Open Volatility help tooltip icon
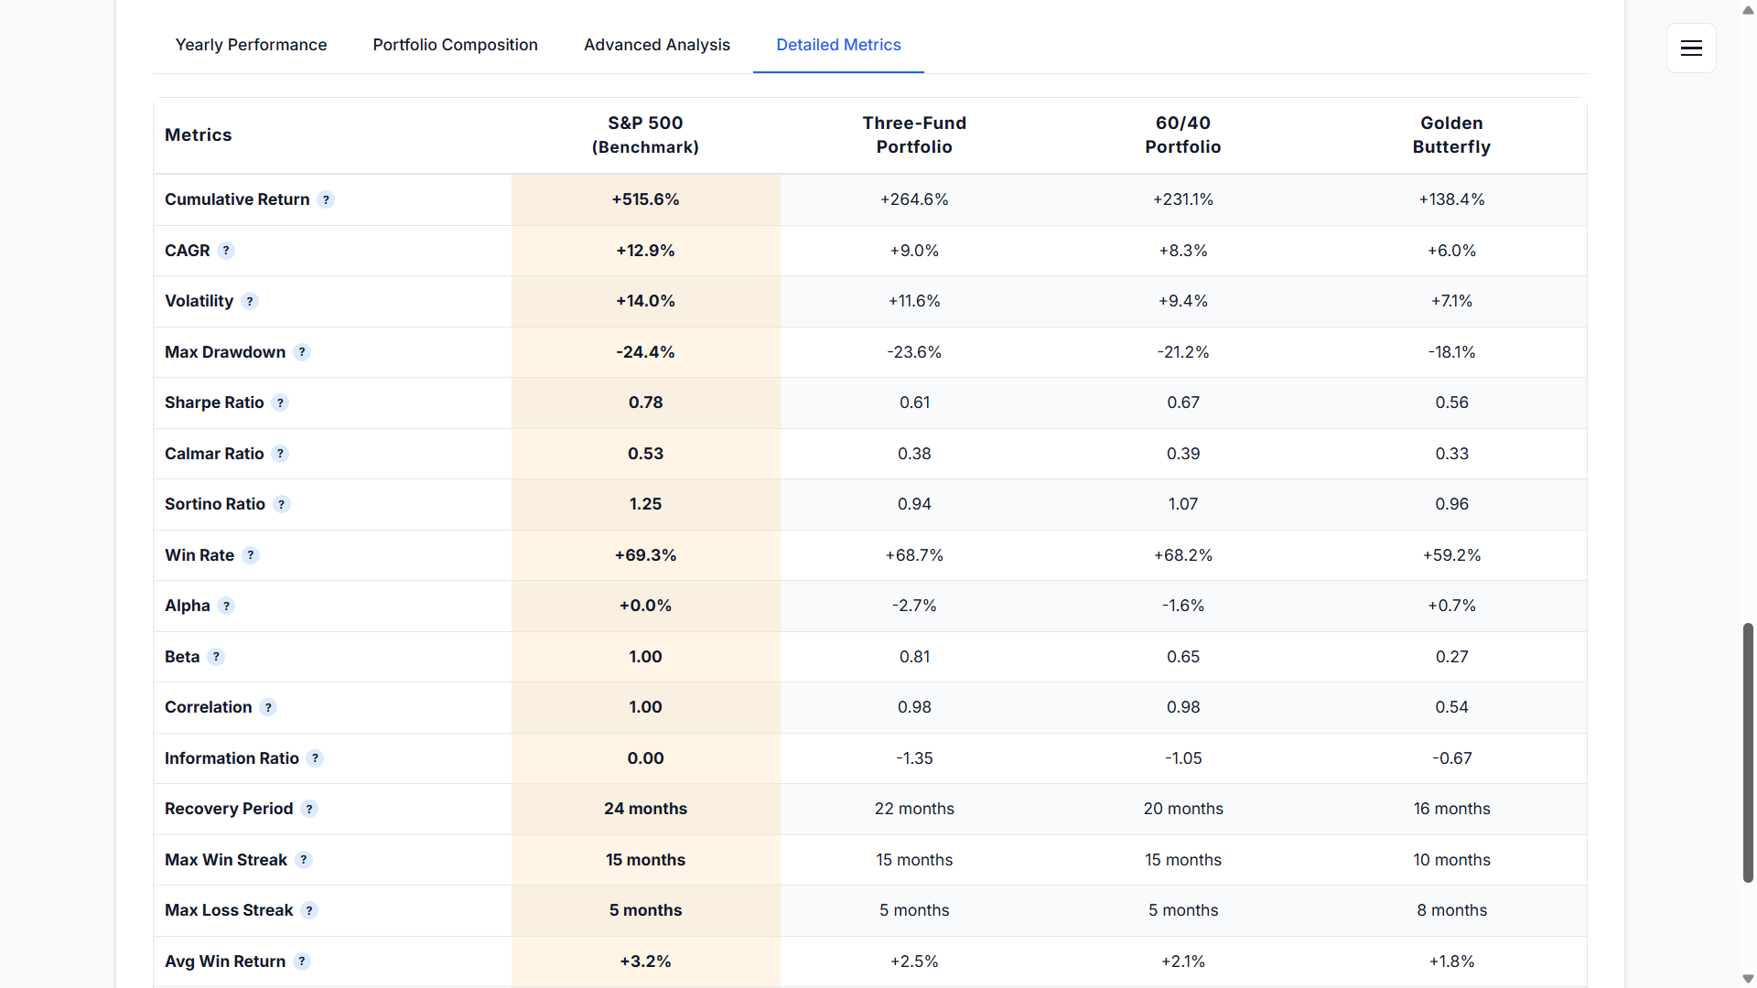This screenshot has height=988, width=1757. tap(250, 301)
